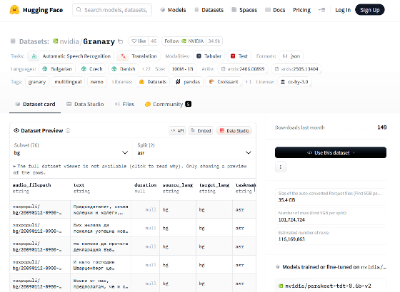
Task: Click the Embed button
Action: (x=201, y=130)
